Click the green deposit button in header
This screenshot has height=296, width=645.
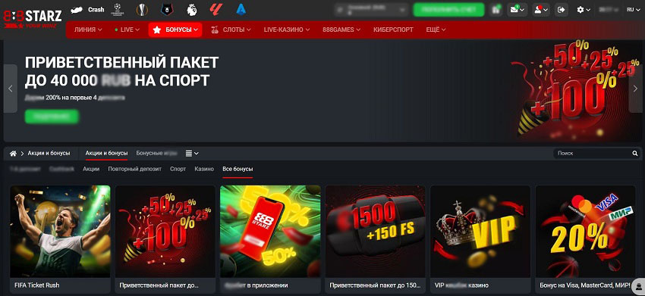click(448, 9)
